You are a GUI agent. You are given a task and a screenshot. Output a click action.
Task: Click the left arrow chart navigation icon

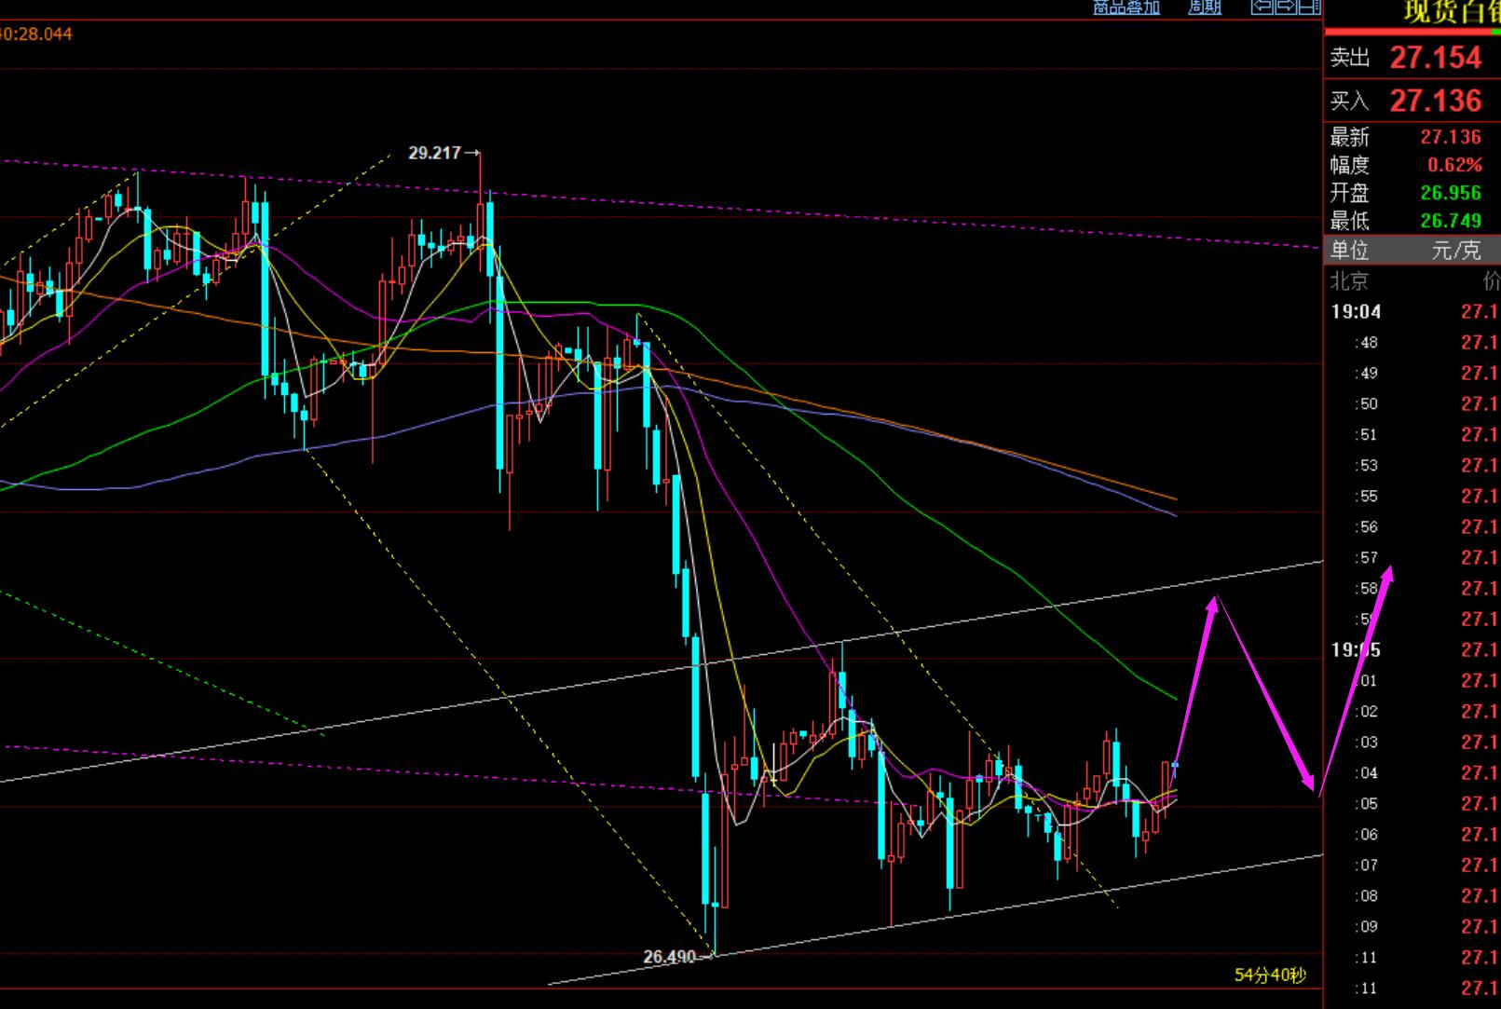point(1262,7)
